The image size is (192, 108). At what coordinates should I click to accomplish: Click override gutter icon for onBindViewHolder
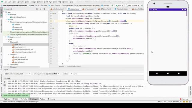point(53,13)
